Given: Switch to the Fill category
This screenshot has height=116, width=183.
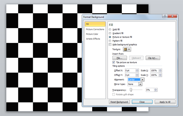Looking at the screenshot, I should (95, 24).
